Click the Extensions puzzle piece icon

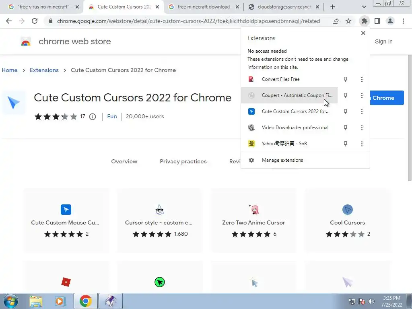(365, 21)
